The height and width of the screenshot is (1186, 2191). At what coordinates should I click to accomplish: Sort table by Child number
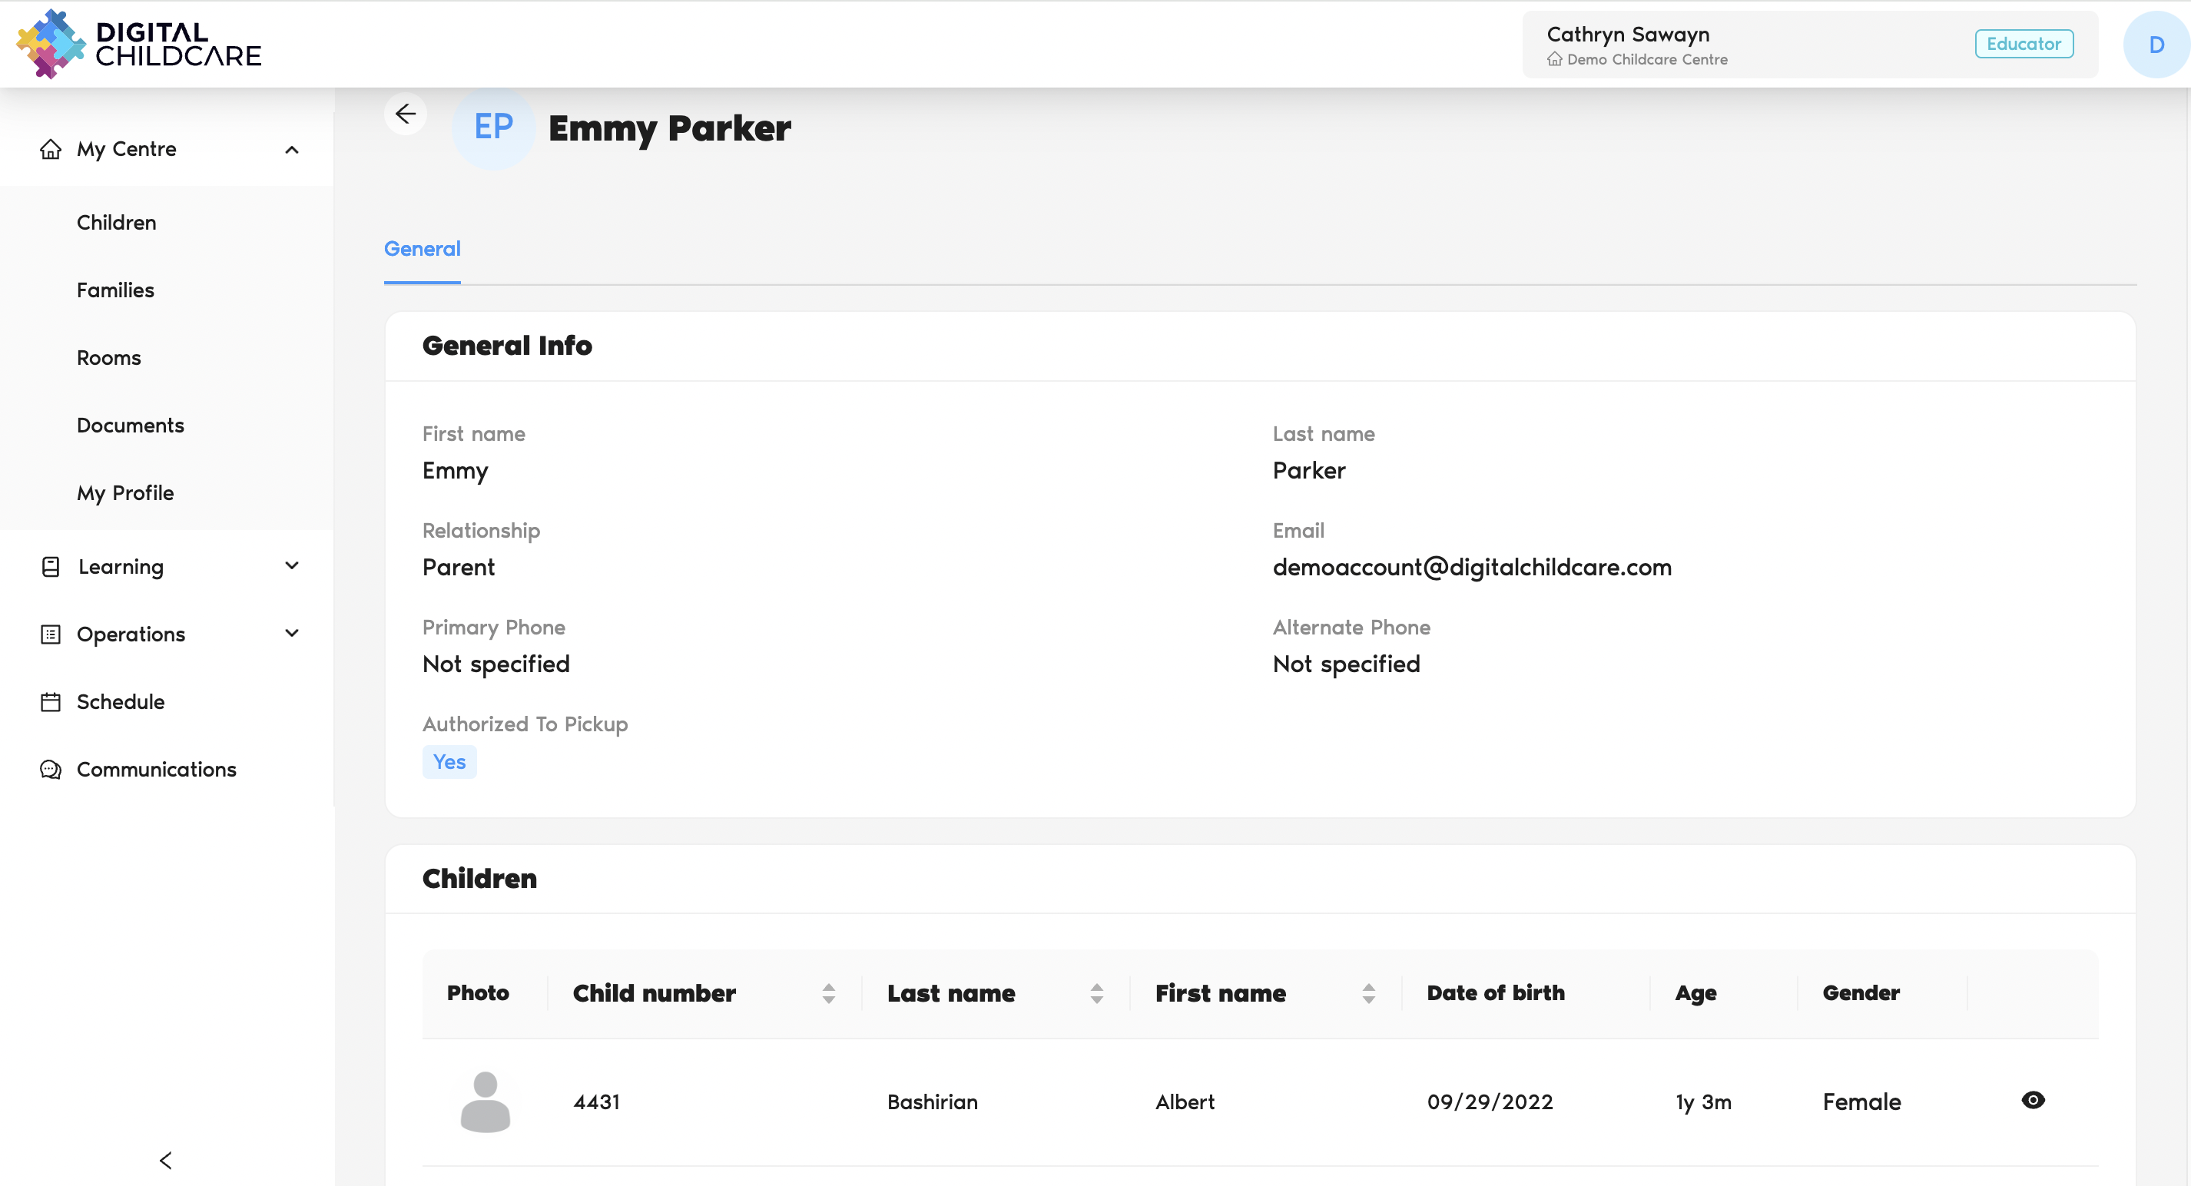coord(827,993)
